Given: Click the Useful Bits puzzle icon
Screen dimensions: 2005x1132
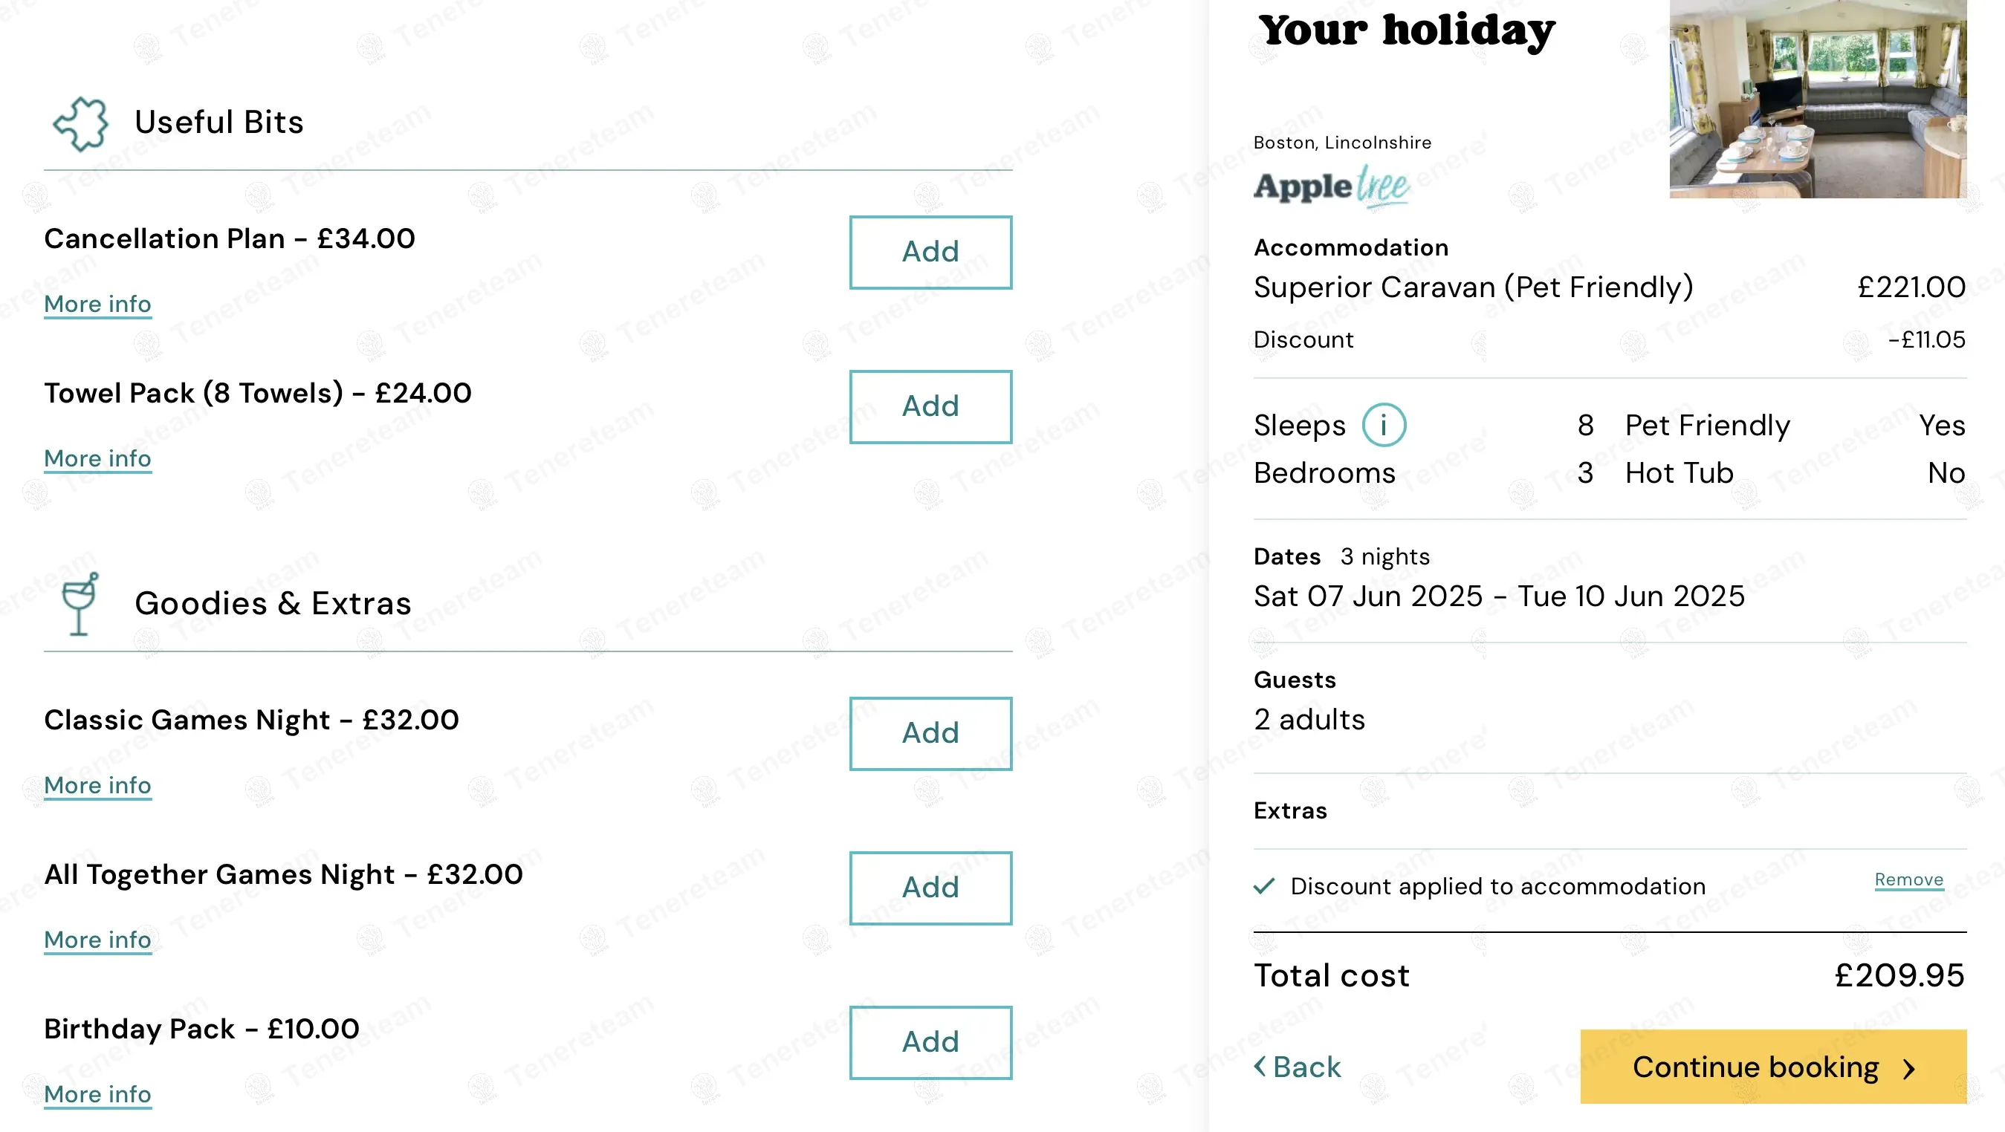Looking at the screenshot, I should coord(81,123).
